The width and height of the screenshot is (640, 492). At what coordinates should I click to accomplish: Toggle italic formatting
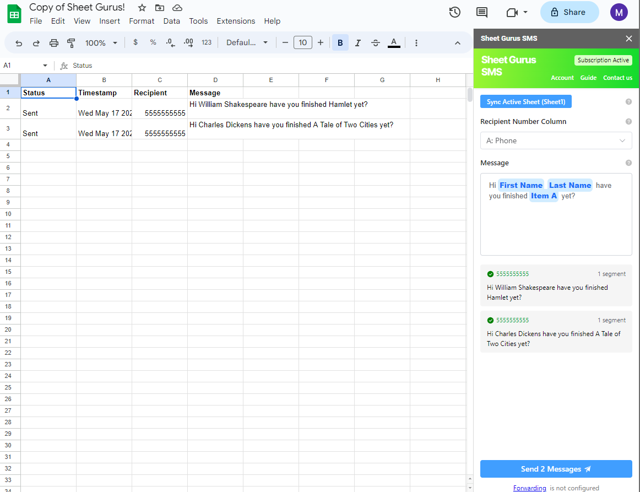click(x=358, y=43)
